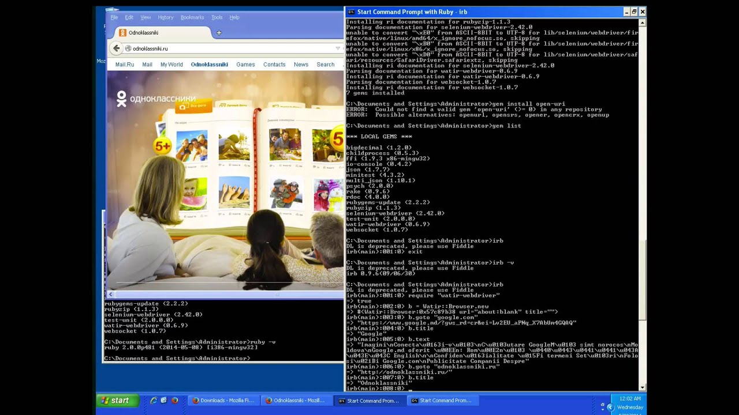Screen dimensions: 739x415
Task: Open Firefox History menu
Action: (x=165, y=17)
